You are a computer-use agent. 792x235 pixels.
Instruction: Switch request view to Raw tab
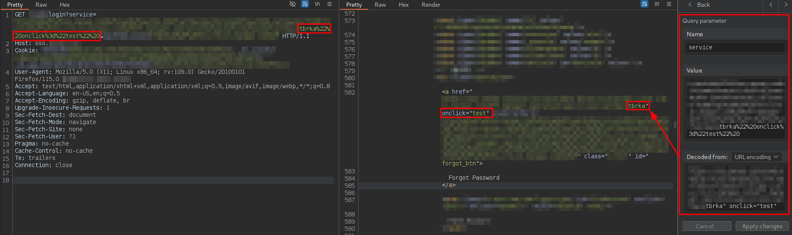41,5
